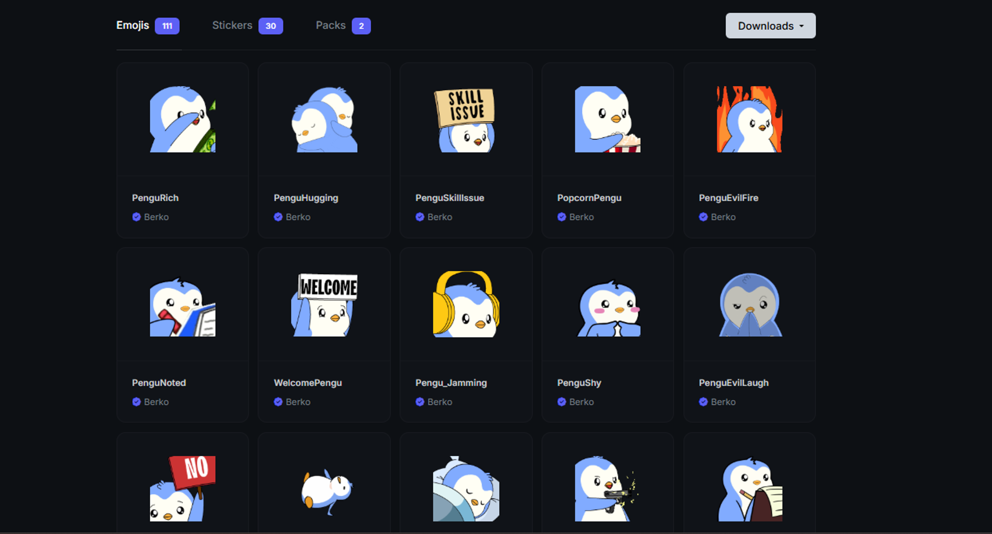Open the Pengu_Jamming headphones emoji
Viewport: 992px width, 534px height.
466,304
